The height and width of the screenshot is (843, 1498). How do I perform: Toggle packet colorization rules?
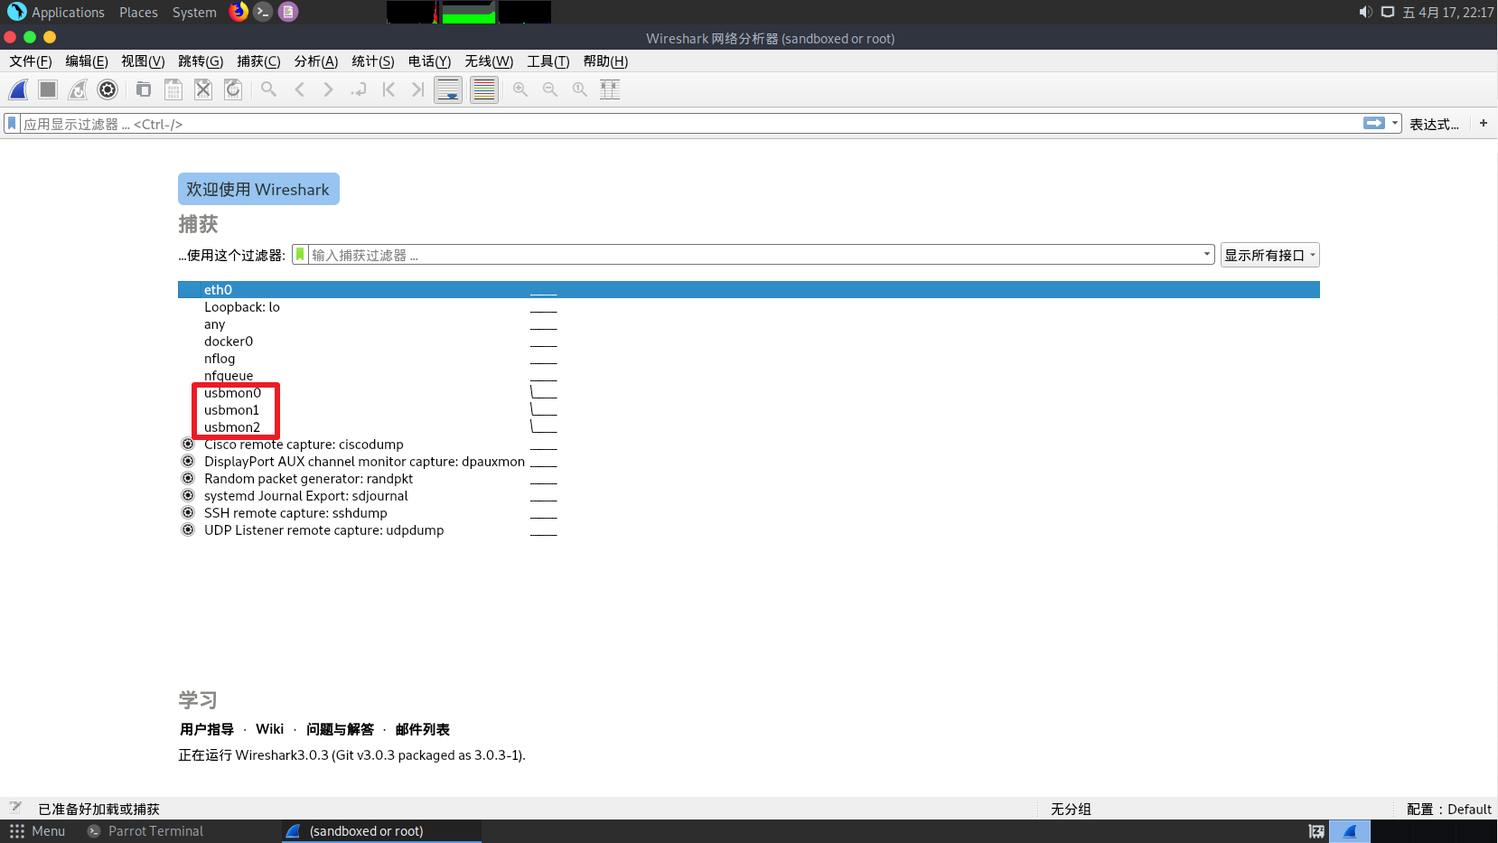(484, 89)
